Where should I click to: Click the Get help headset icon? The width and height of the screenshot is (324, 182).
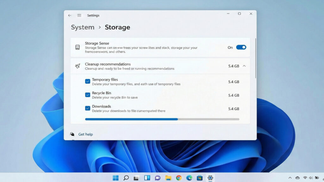click(72, 134)
